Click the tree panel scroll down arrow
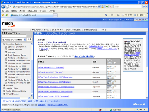The height and width of the screenshot is (112, 149). 32,95
